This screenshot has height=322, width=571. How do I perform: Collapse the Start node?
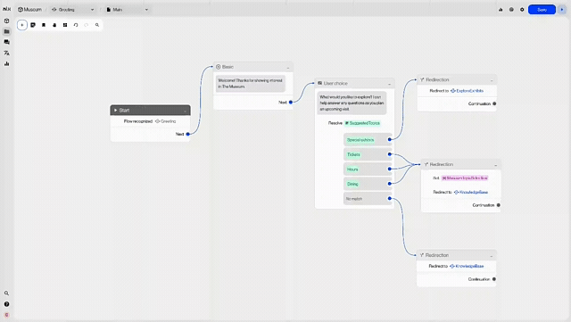(185, 111)
